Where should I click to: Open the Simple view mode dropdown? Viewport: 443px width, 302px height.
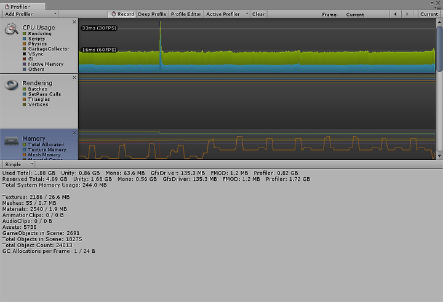[18, 164]
